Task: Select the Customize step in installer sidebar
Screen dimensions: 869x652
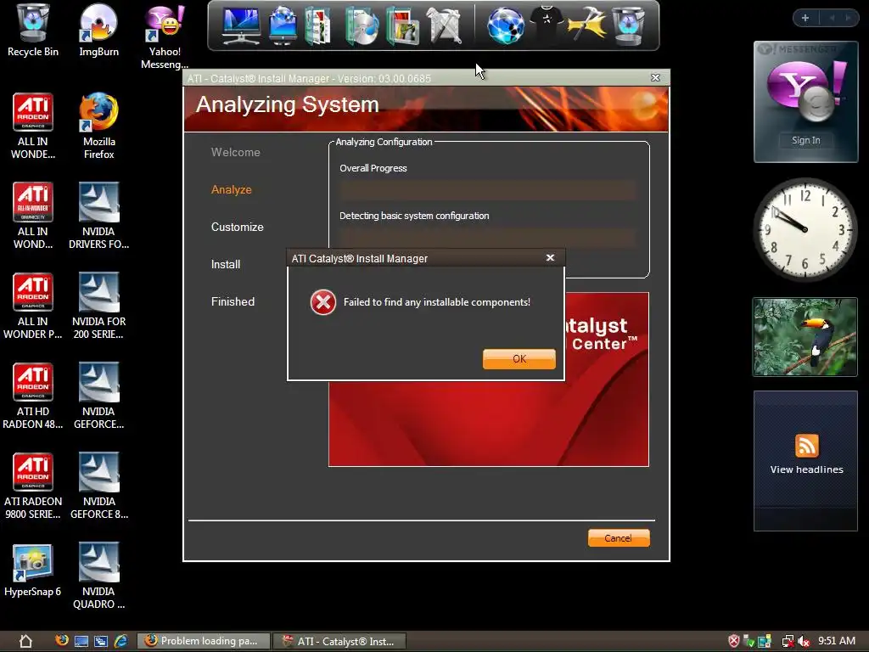Action: pyautogui.click(x=238, y=228)
